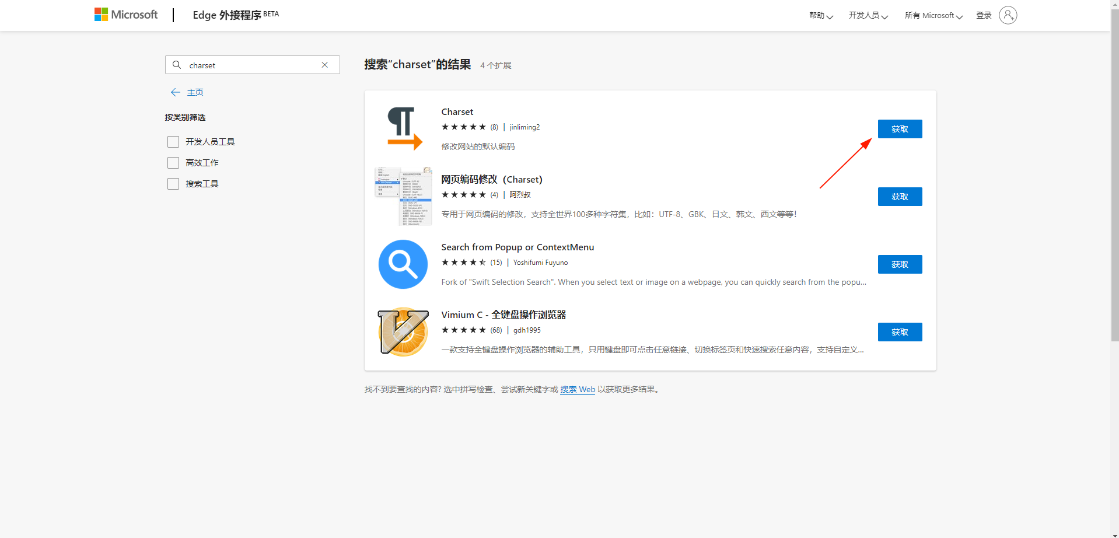Check the 开发人员工具 filter box
The height and width of the screenshot is (538, 1119).
coord(173,142)
